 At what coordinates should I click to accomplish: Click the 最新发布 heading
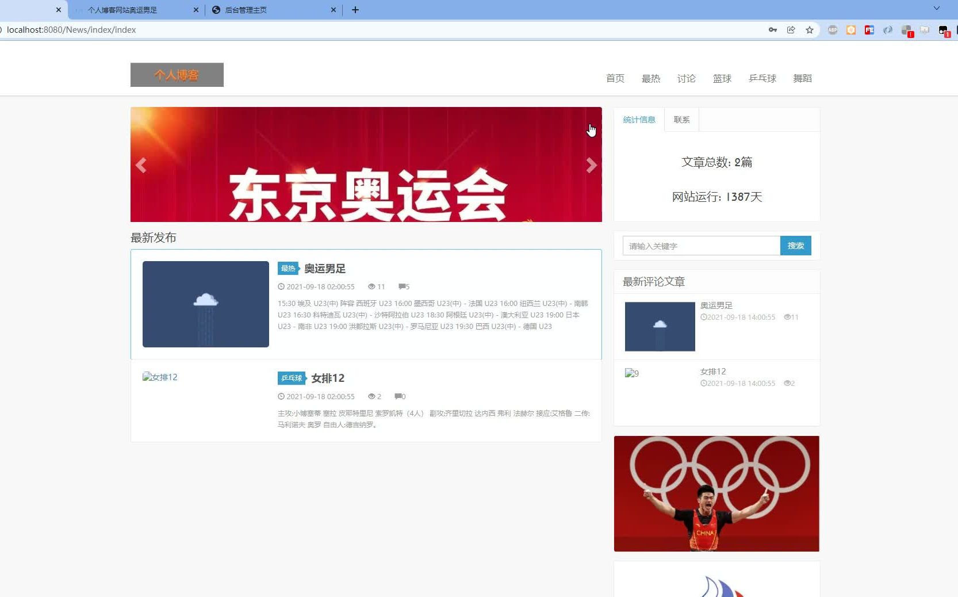[x=154, y=238]
